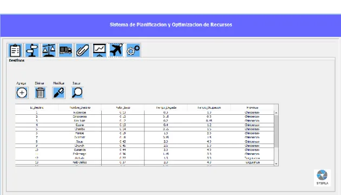The width and height of the screenshot is (341, 195).
Task: Select the Cumanda destination cell
Action: (x=80, y=149)
